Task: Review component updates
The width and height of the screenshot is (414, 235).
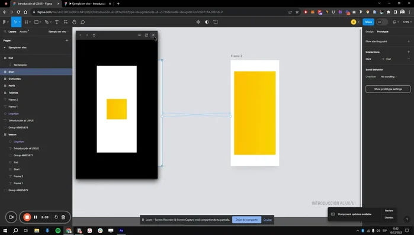Action: (x=389, y=211)
